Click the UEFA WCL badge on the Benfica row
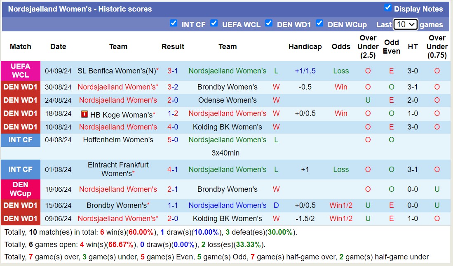The image size is (453, 266). click(21, 71)
